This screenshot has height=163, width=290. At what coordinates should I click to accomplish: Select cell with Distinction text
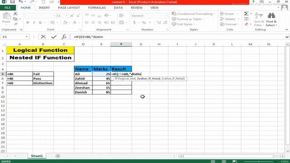[x=43, y=83]
